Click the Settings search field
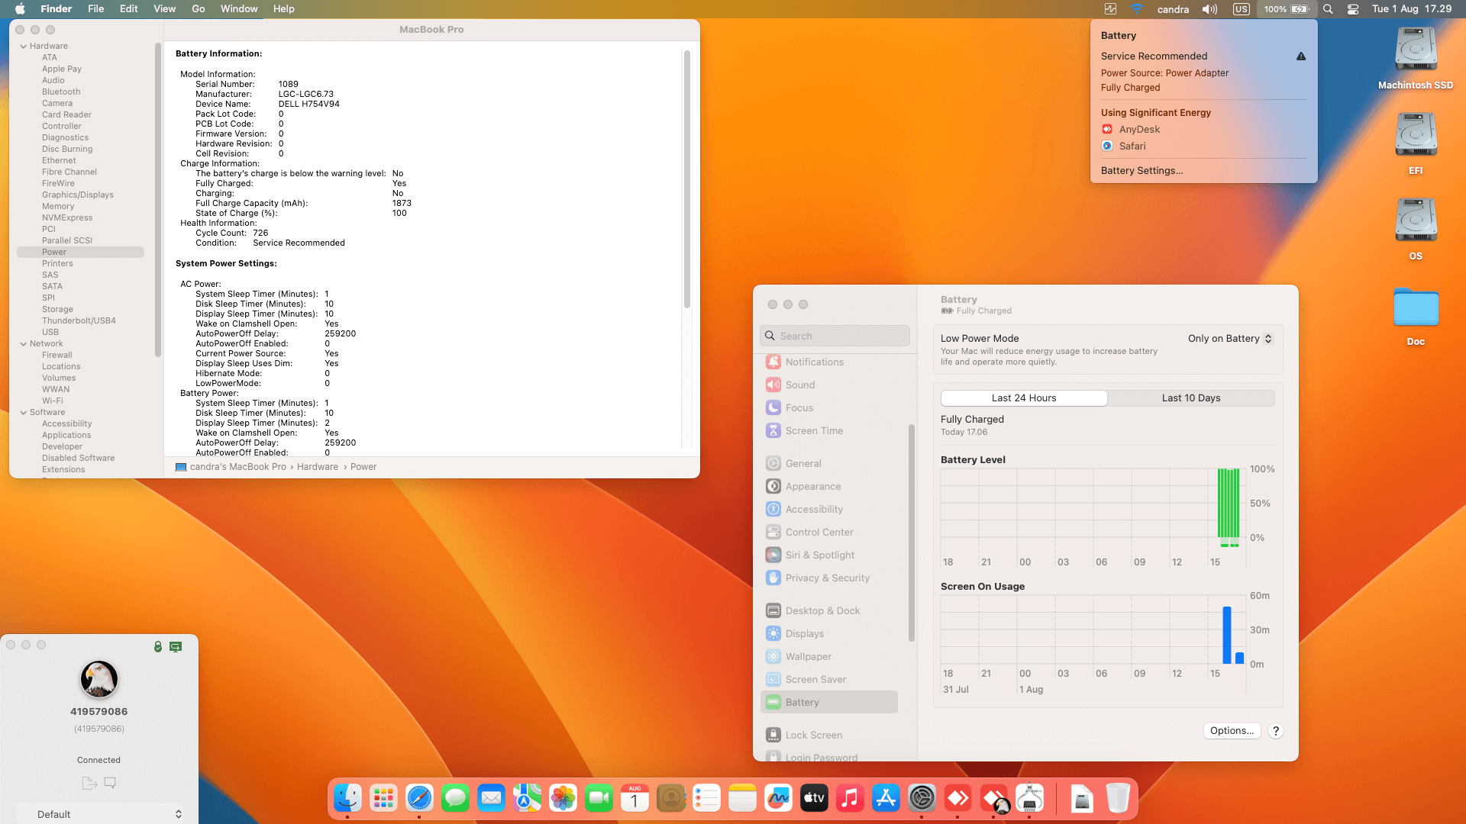The width and height of the screenshot is (1466, 824). (835, 336)
